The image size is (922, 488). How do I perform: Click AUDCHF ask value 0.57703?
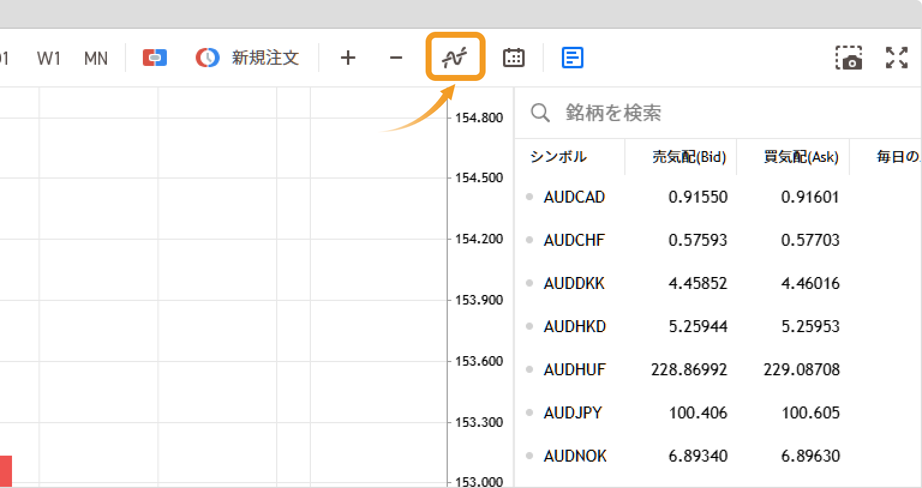pyautogui.click(x=810, y=240)
